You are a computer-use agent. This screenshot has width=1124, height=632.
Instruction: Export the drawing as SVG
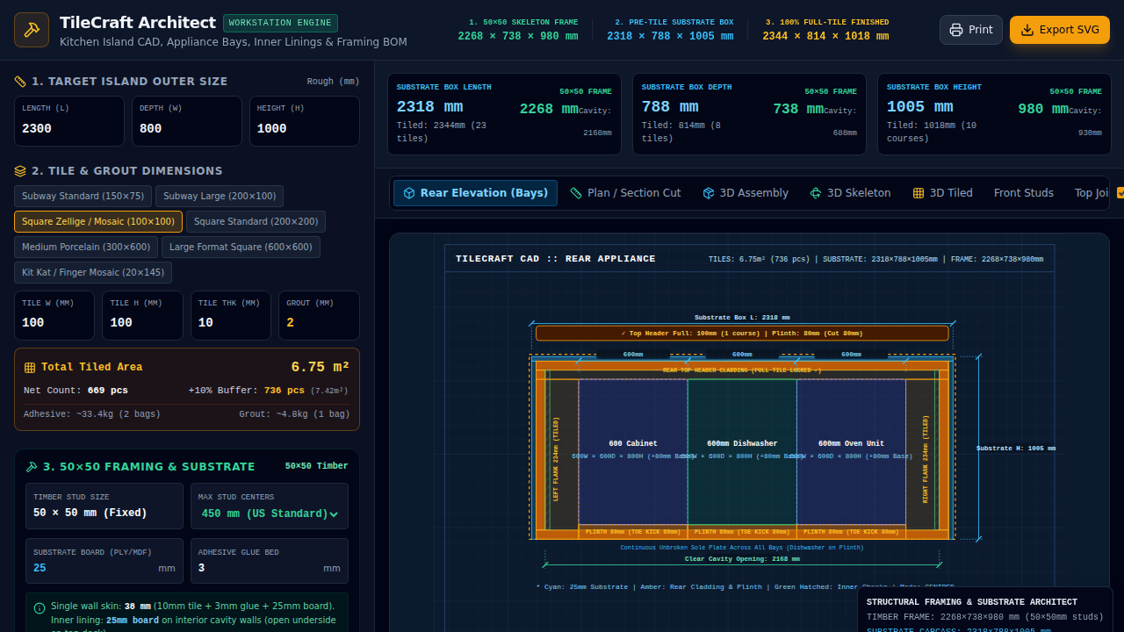(1060, 30)
